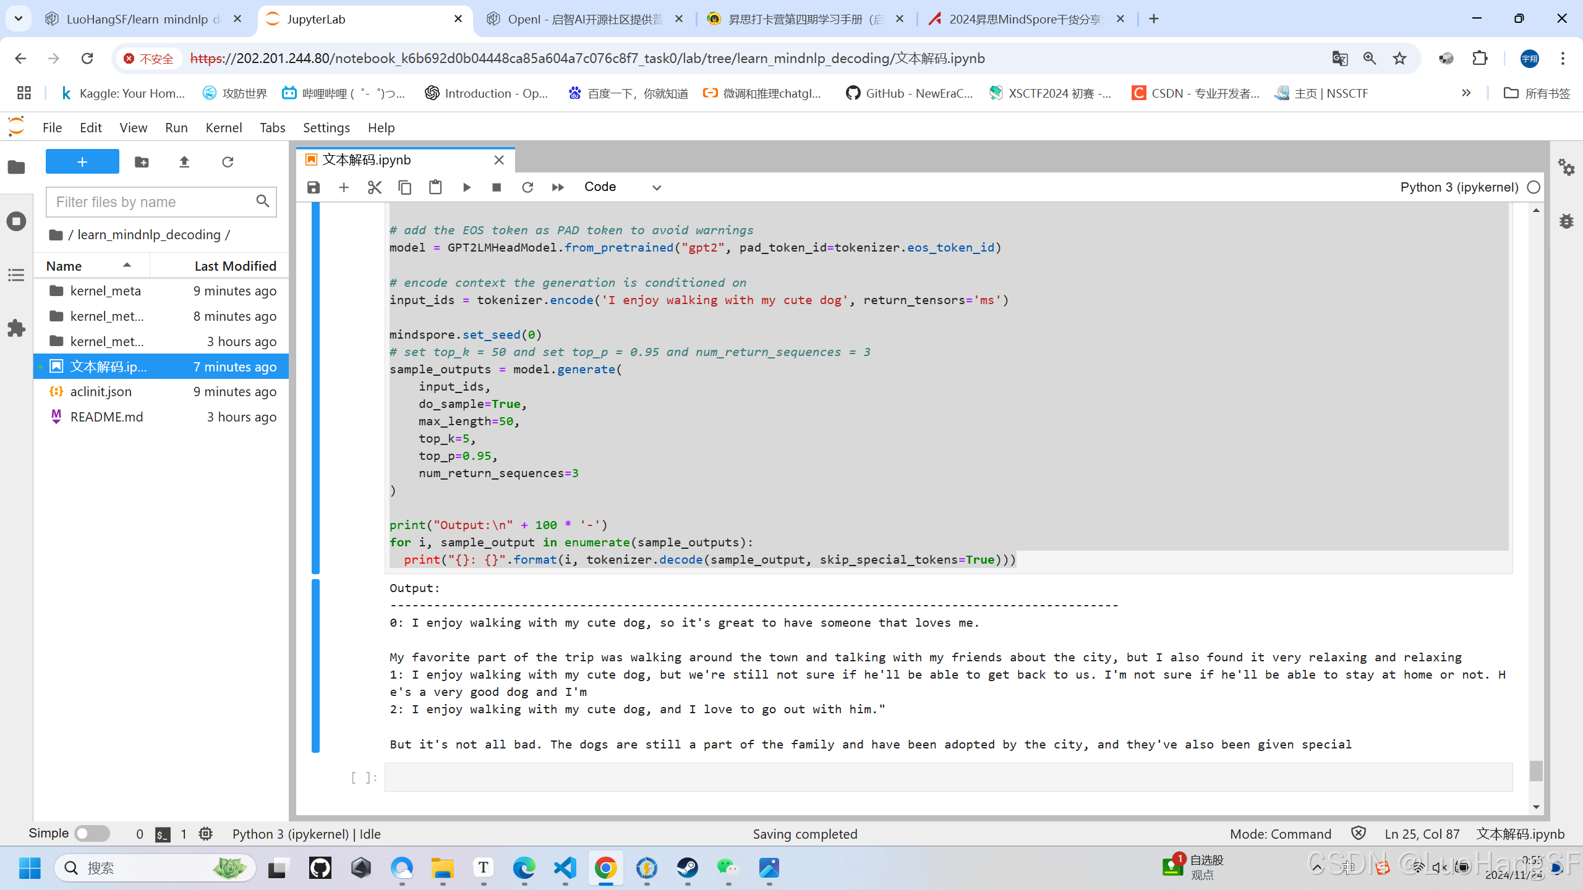This screenshot has width=1583, height=890.
Task: Select 文本解码 notebook in file list
Action: click(x=161, y=367)
